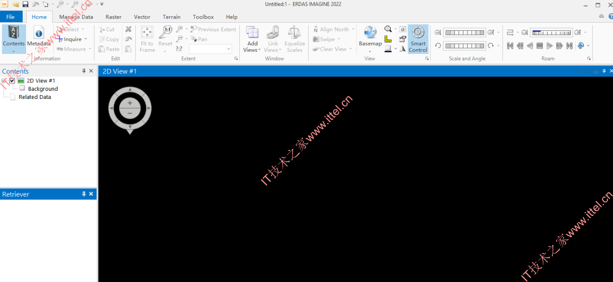Pin the 2D View #1 window

(x=604, y=71)
